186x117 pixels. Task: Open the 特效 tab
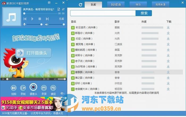(x=138, y=5)
